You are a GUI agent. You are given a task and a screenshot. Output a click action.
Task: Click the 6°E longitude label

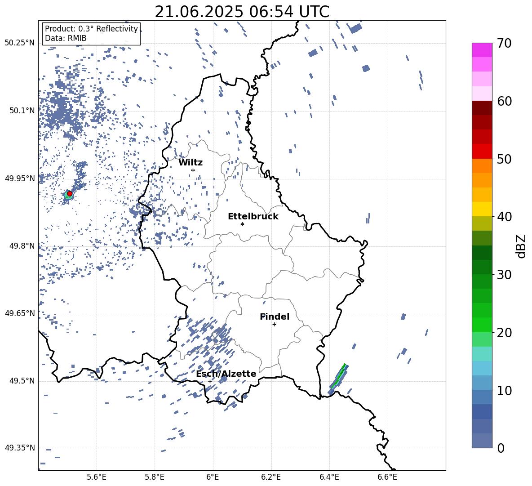click(213, 477)
